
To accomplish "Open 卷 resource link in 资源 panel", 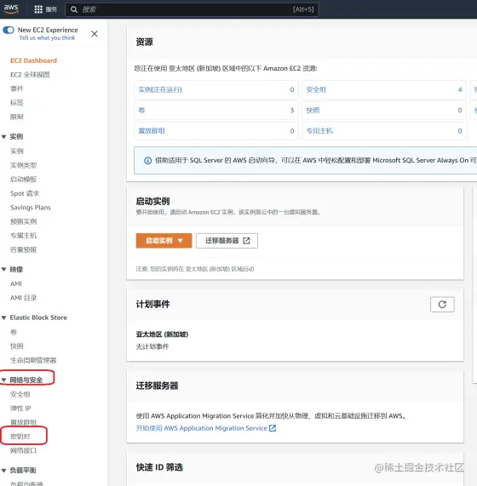I will [x=141, y=110].
